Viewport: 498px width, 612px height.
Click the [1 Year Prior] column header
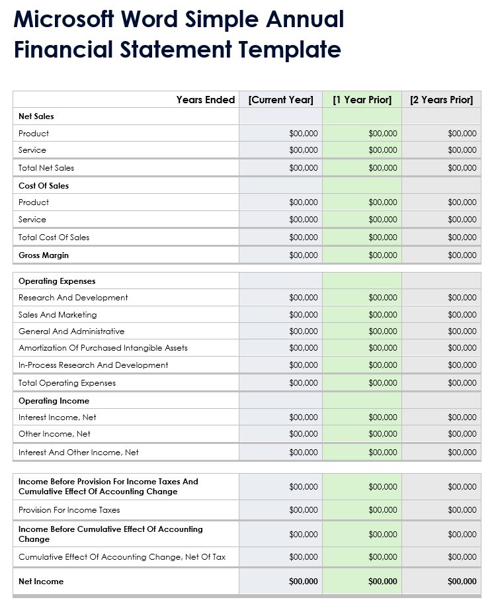click(x=362, y=100)
